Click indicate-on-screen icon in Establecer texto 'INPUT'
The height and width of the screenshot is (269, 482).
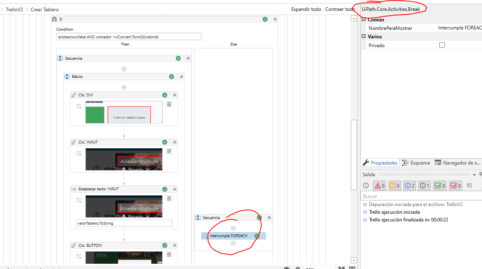click(x=79, y=200)
